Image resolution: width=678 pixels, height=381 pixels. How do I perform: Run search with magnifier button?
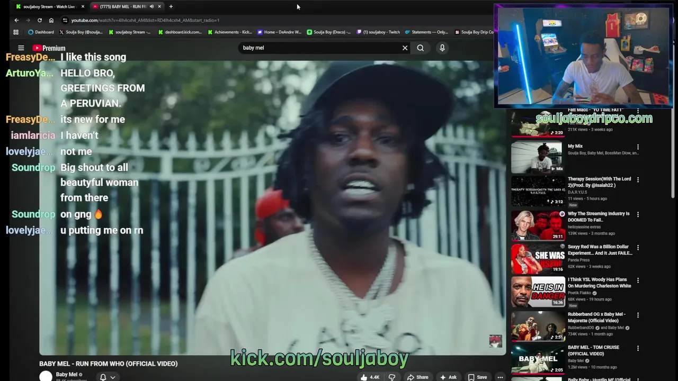(421, 48)
